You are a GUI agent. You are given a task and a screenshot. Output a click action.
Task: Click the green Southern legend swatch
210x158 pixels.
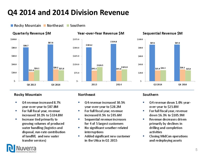click(68, 26)
